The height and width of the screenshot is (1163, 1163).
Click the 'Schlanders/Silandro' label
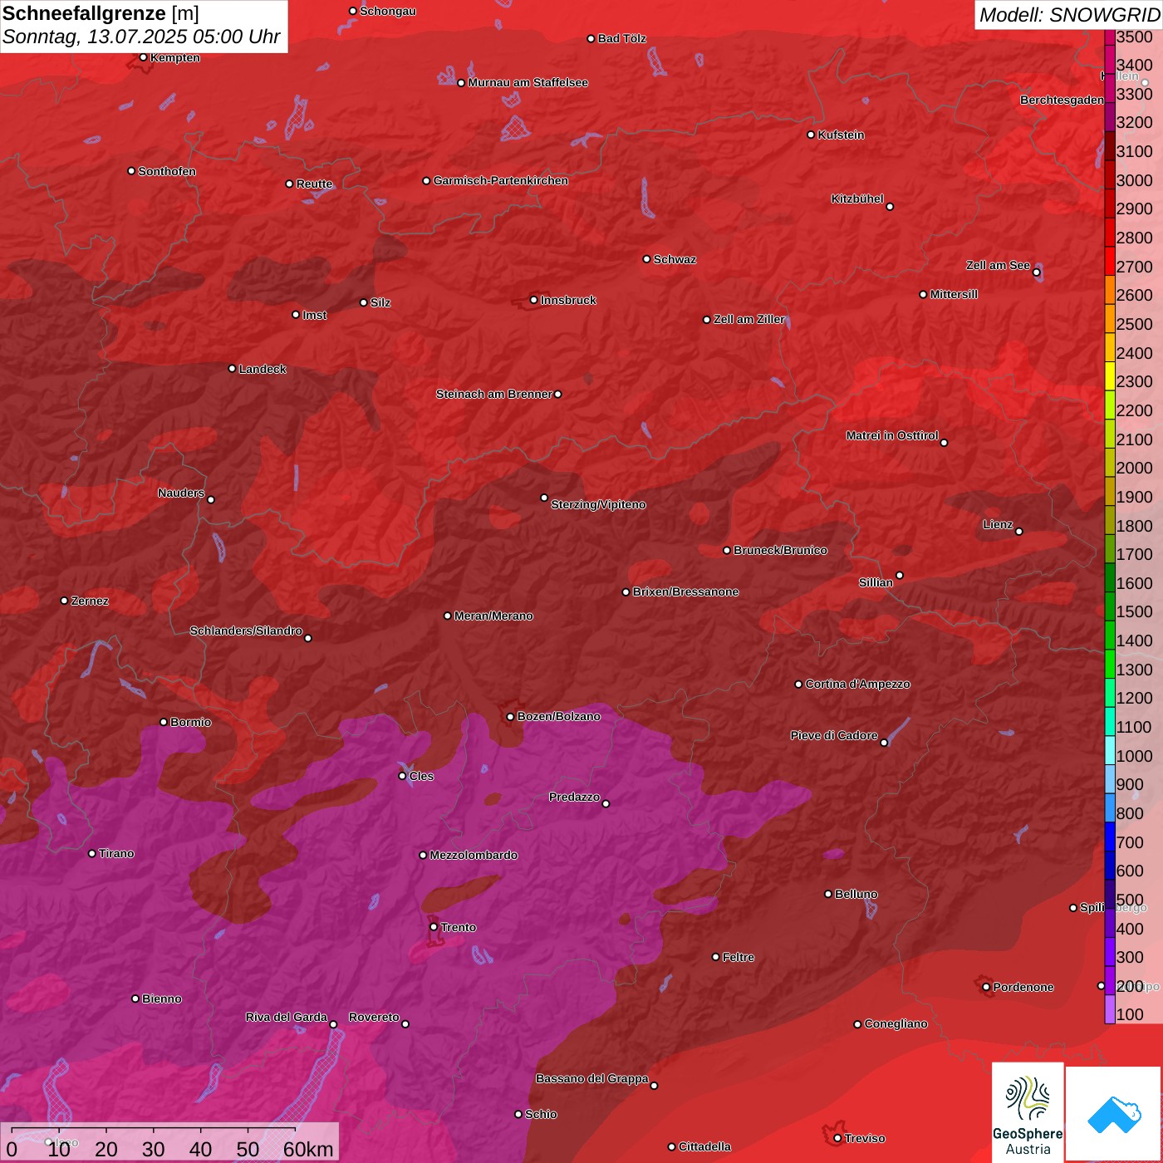tap(246, 631)
